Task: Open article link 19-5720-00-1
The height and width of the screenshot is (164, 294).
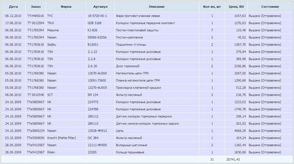Action: (x=97, y=16)
